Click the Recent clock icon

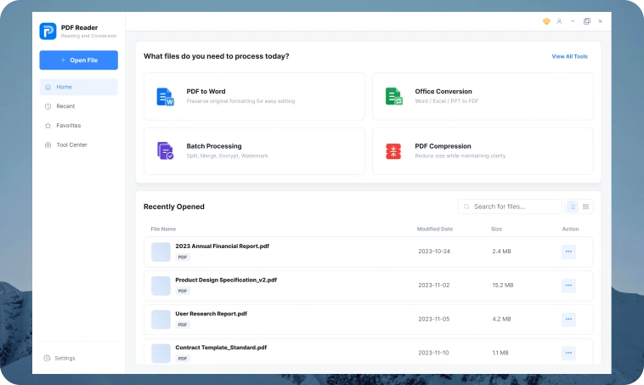[x=48, y=106]
